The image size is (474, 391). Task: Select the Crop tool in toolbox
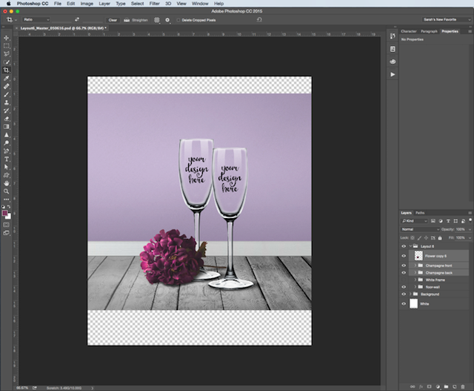(6, 70)
